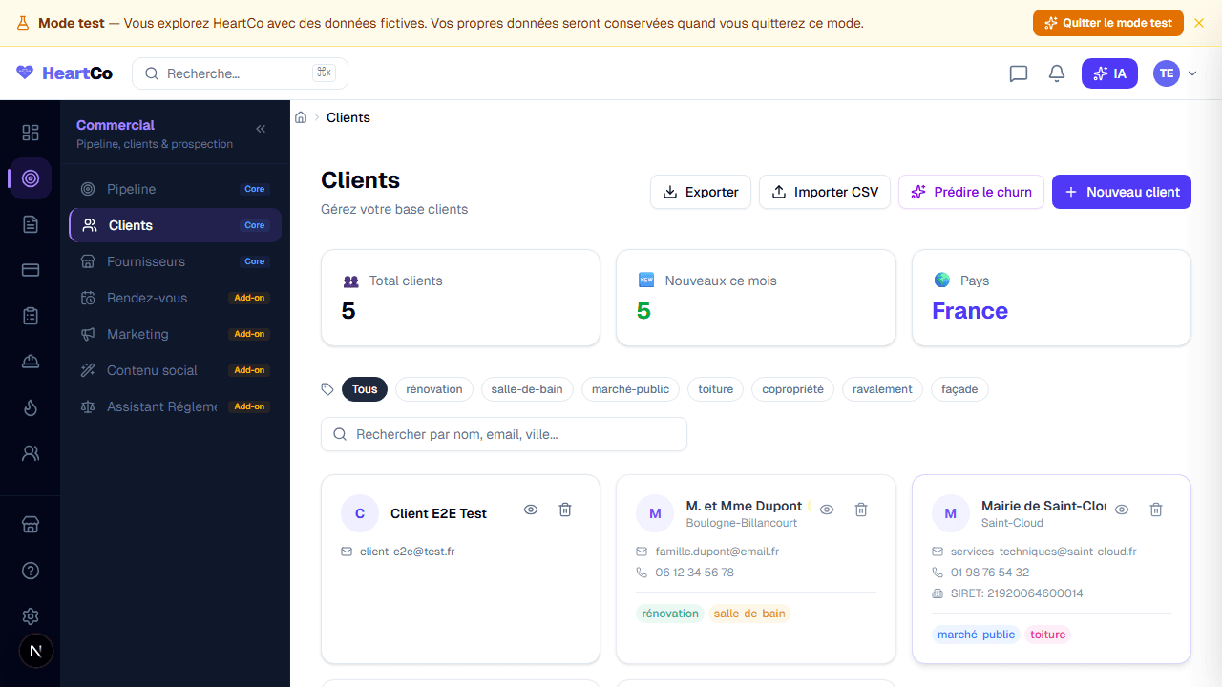The width and height of the screenshot is (1222, 687).
Task: Open notifications via the bell icon
Action: [x=1056, y=73]
